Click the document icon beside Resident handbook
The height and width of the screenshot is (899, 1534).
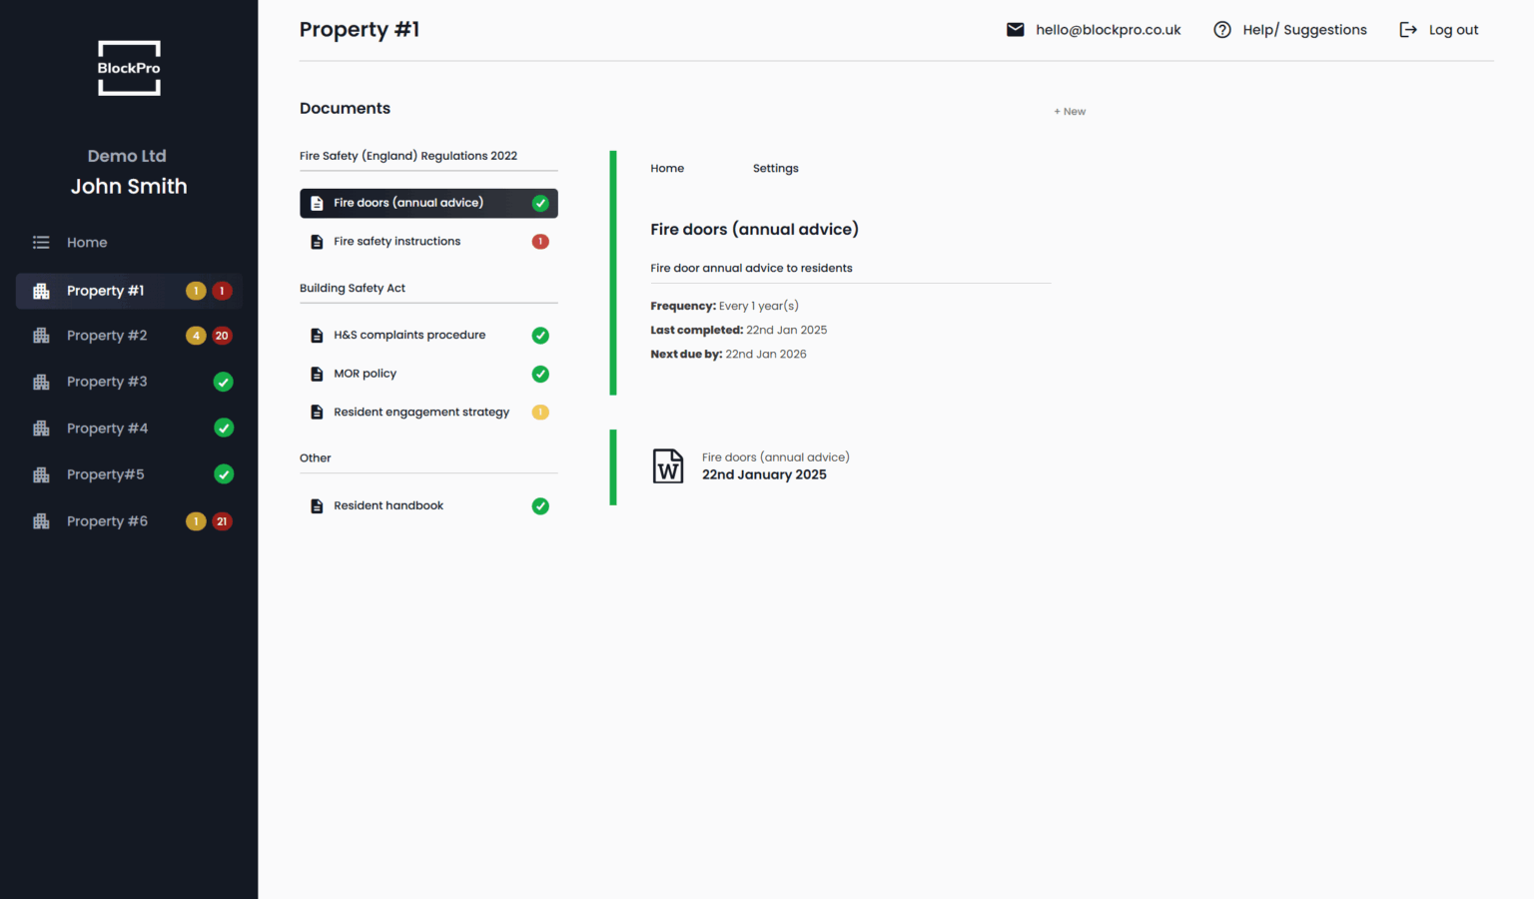point(317,505)
